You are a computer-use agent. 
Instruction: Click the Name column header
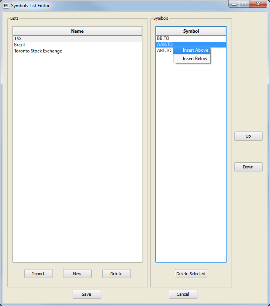[78, 31]
